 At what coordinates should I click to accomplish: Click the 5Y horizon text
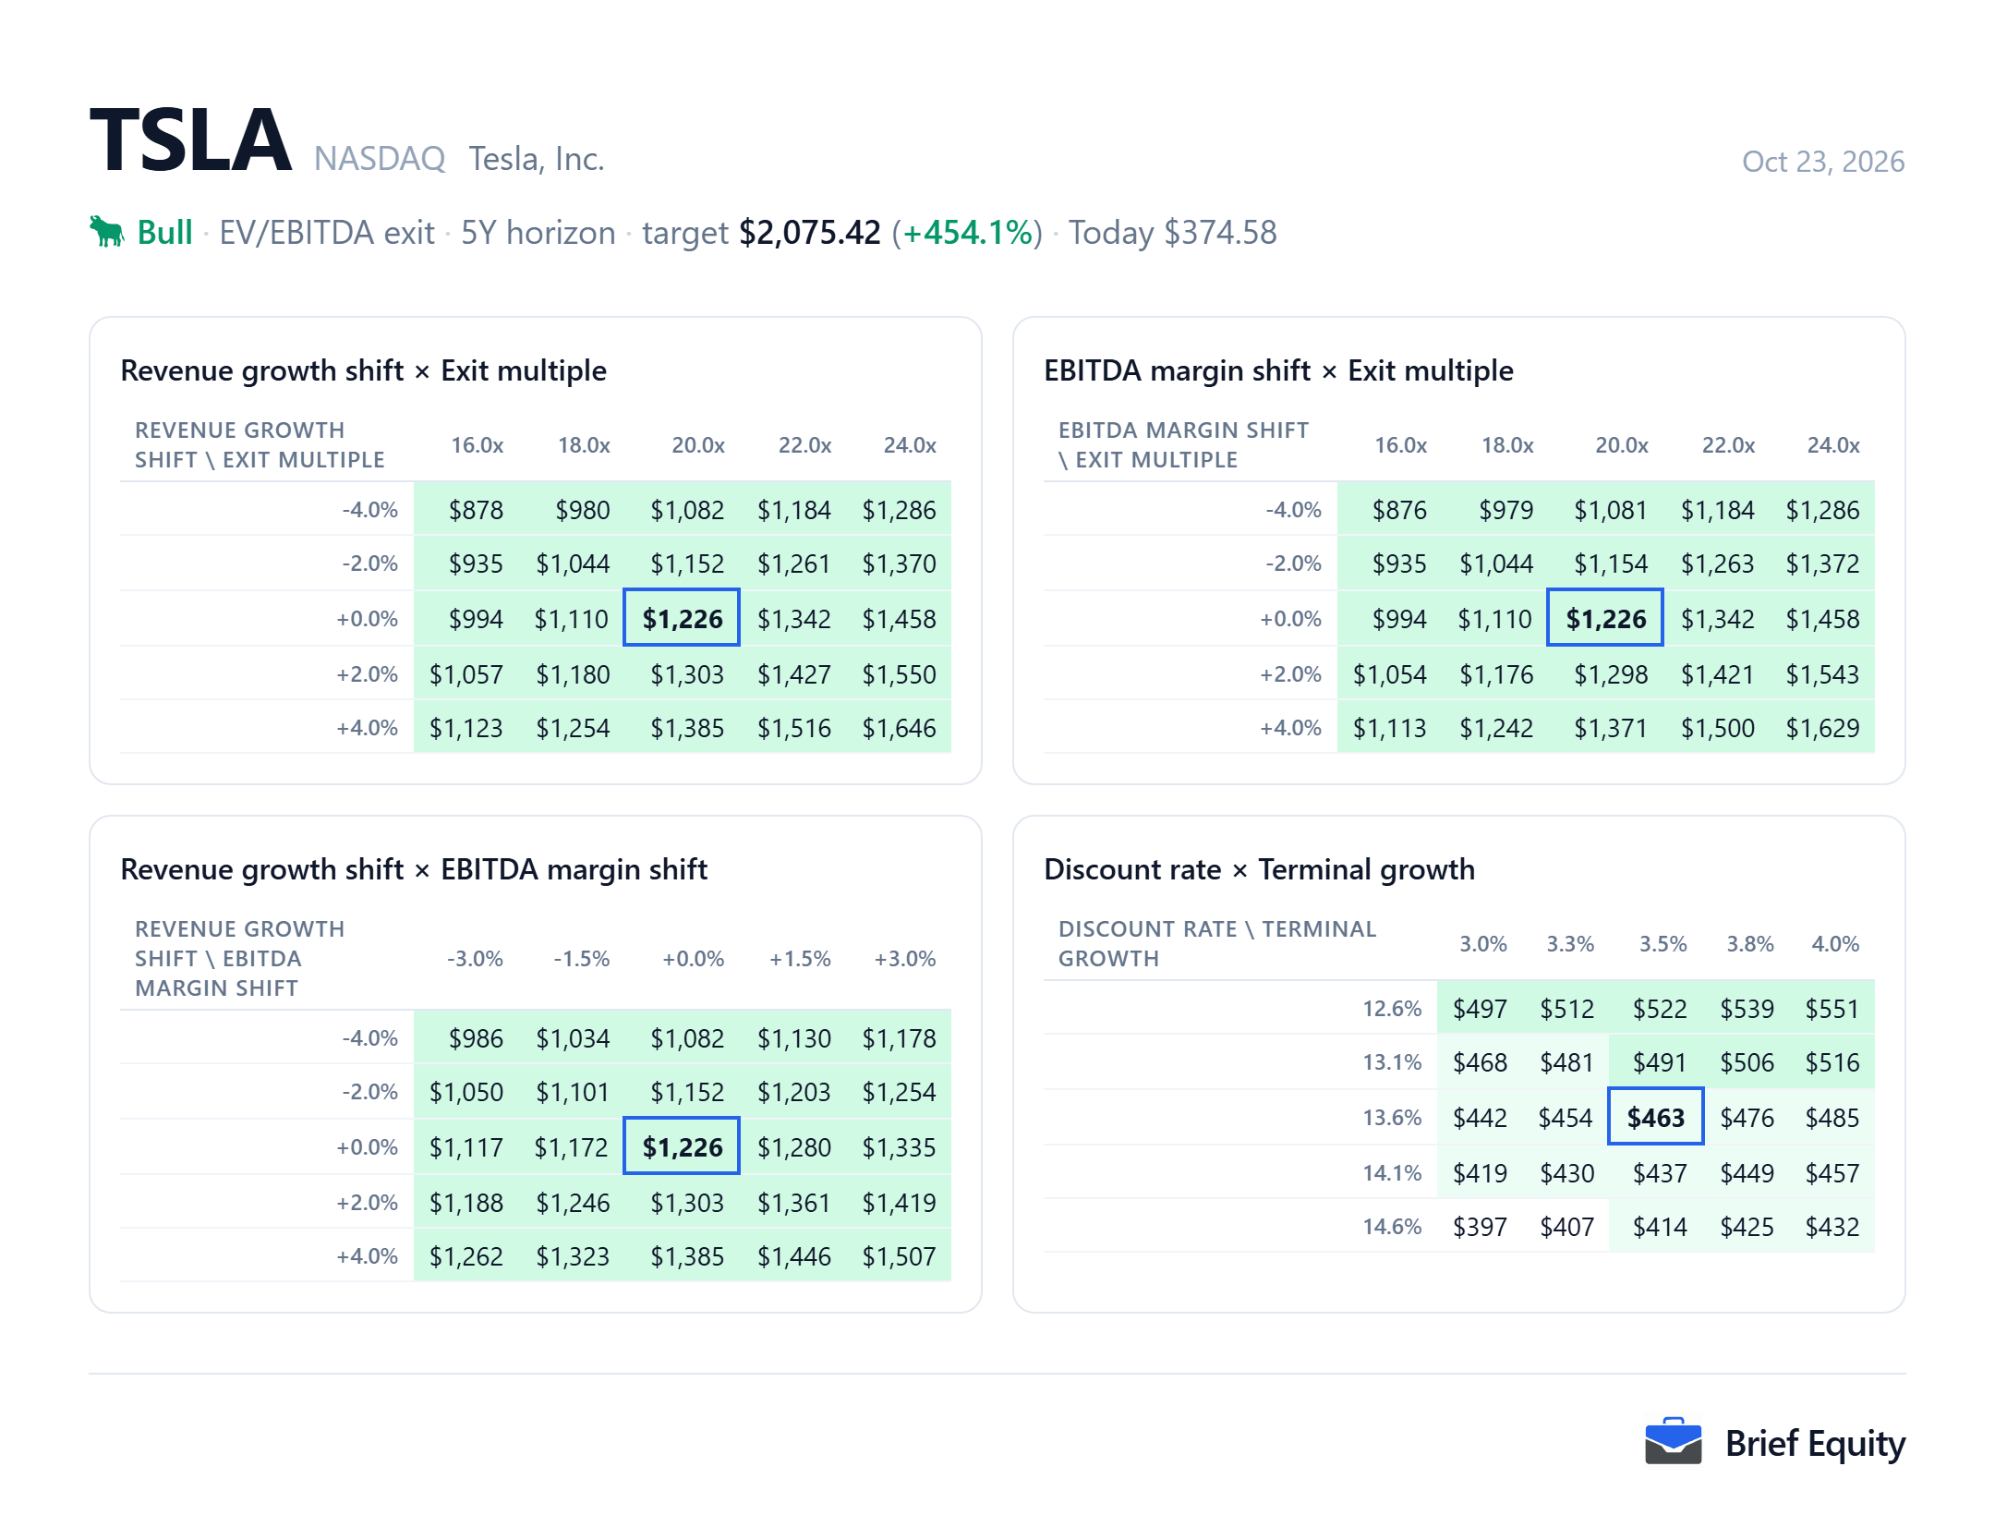[538, 232]
